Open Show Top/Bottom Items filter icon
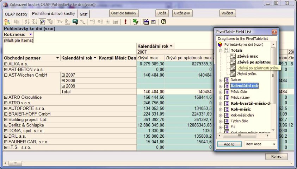This screenshot has height=169, width=297. [x=50, y=22]
